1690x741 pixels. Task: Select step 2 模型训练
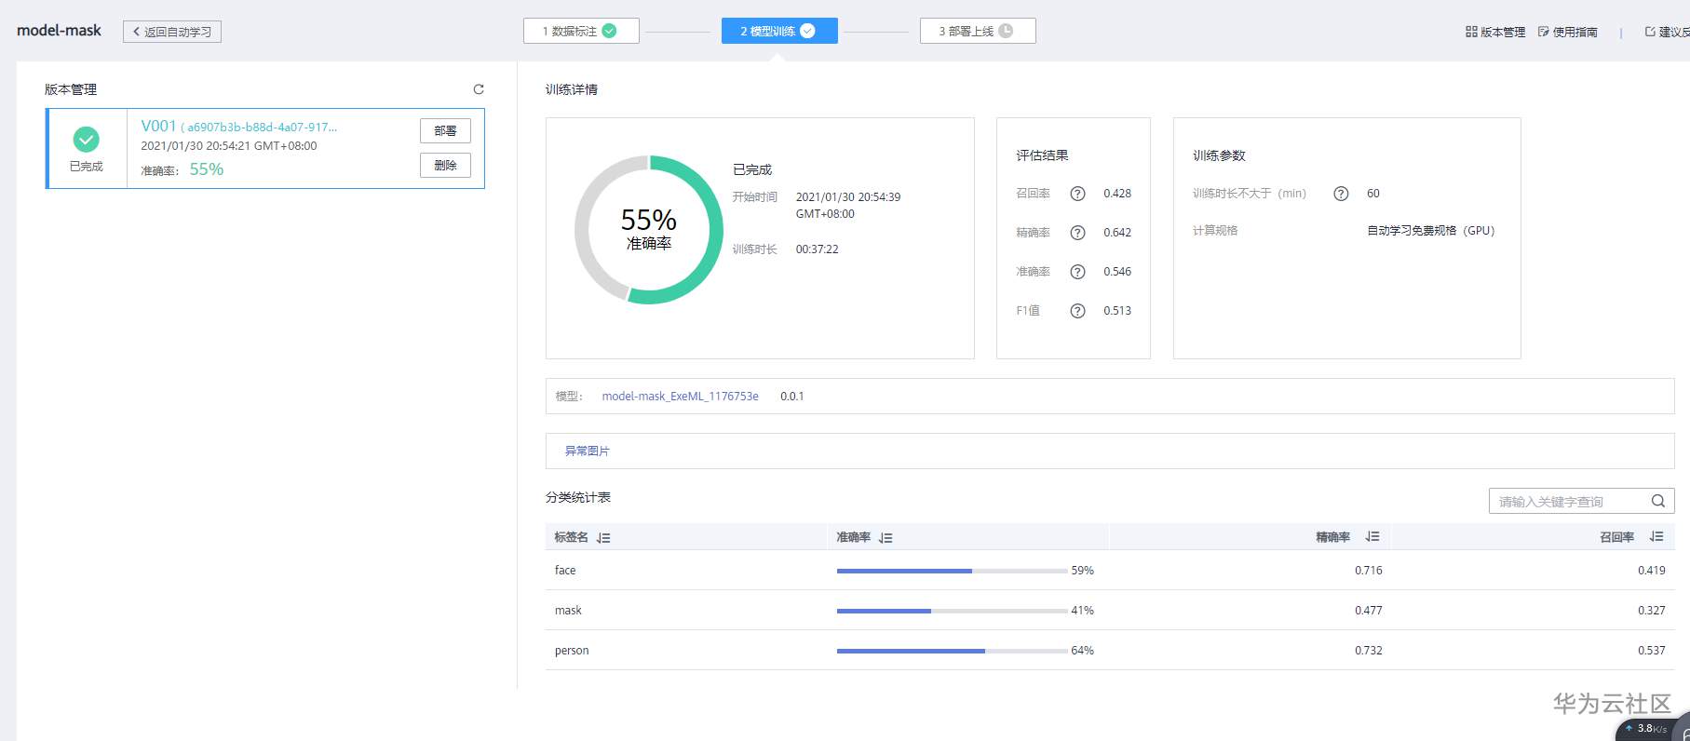[x=779, y=31]
